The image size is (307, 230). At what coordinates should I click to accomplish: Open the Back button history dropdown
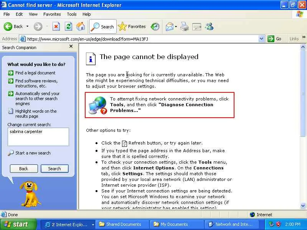point(27,26)
